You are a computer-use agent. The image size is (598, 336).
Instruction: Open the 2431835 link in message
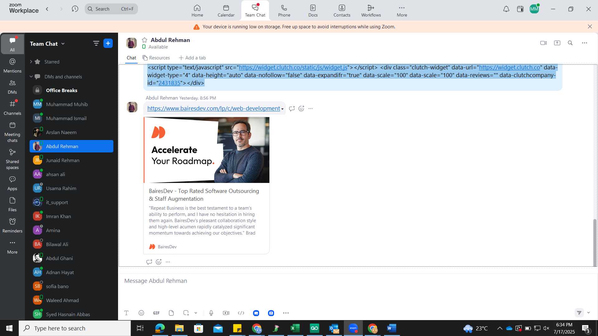click(169, 83)
